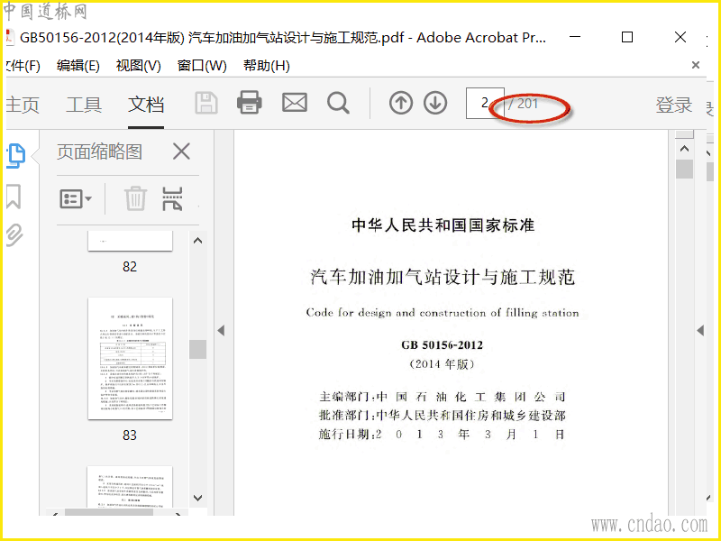Click the English title Code for design
The height and width of the screenshot is (541, 721).
[443, 313]
